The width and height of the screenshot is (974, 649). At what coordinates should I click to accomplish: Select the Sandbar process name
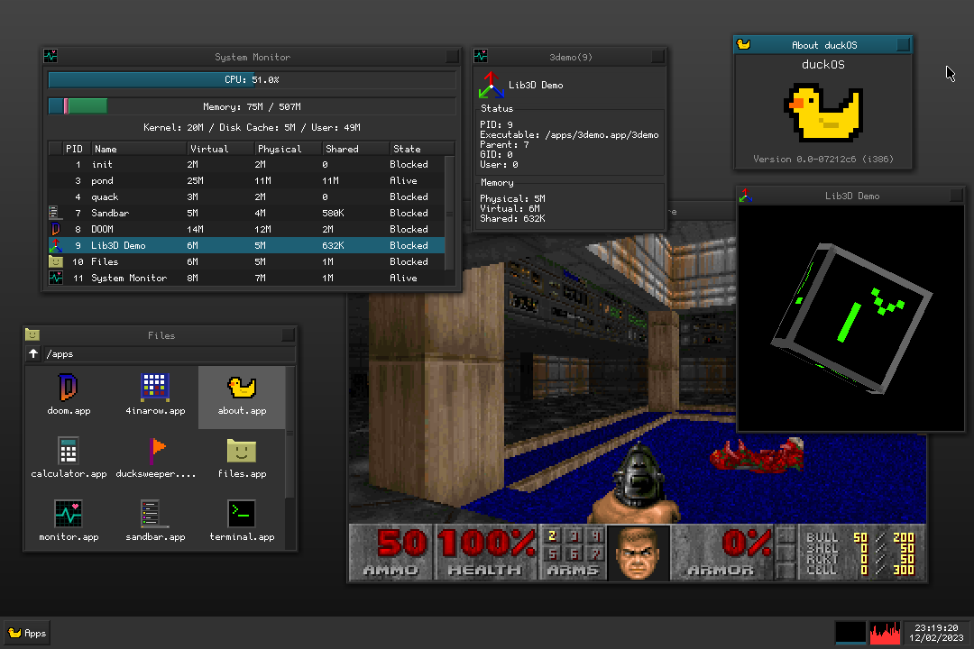pyautogui.click(x=110, y=213)
